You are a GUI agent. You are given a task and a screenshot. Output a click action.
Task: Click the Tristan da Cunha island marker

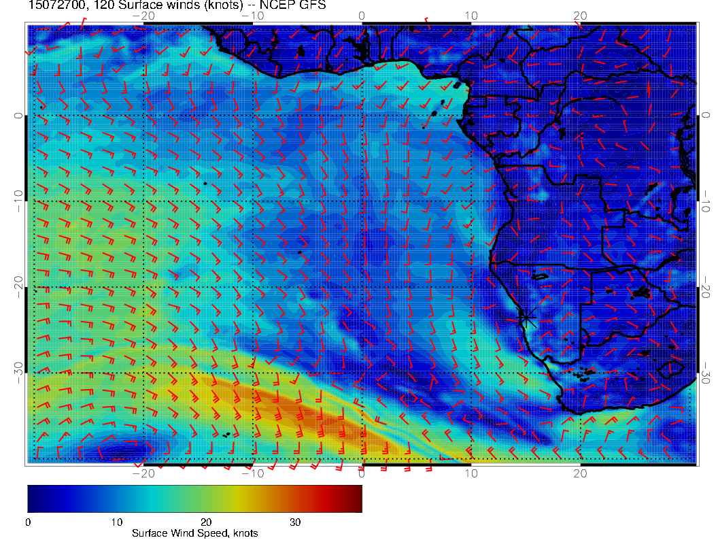tap(225, 435)
